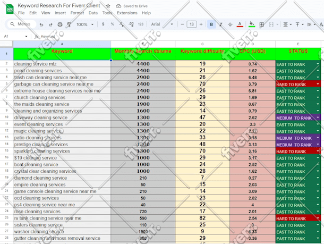This screenshot has height=244, width=324.
Task: Open the Google Sheets home icon
Action: click(x=10, y=10)
